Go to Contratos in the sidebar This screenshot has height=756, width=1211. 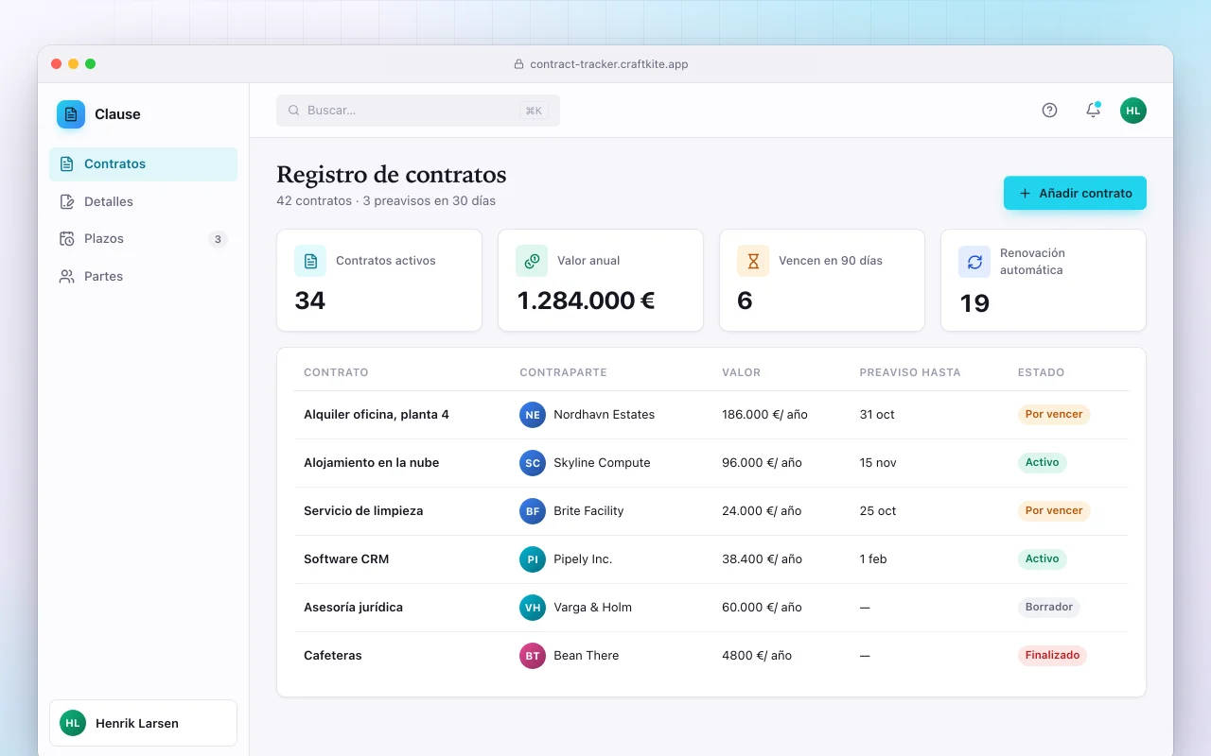(143, 164)
